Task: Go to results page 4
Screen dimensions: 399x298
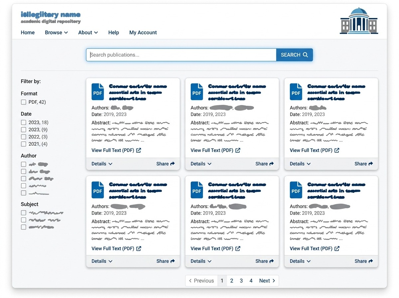Action: tap(251, 281)
